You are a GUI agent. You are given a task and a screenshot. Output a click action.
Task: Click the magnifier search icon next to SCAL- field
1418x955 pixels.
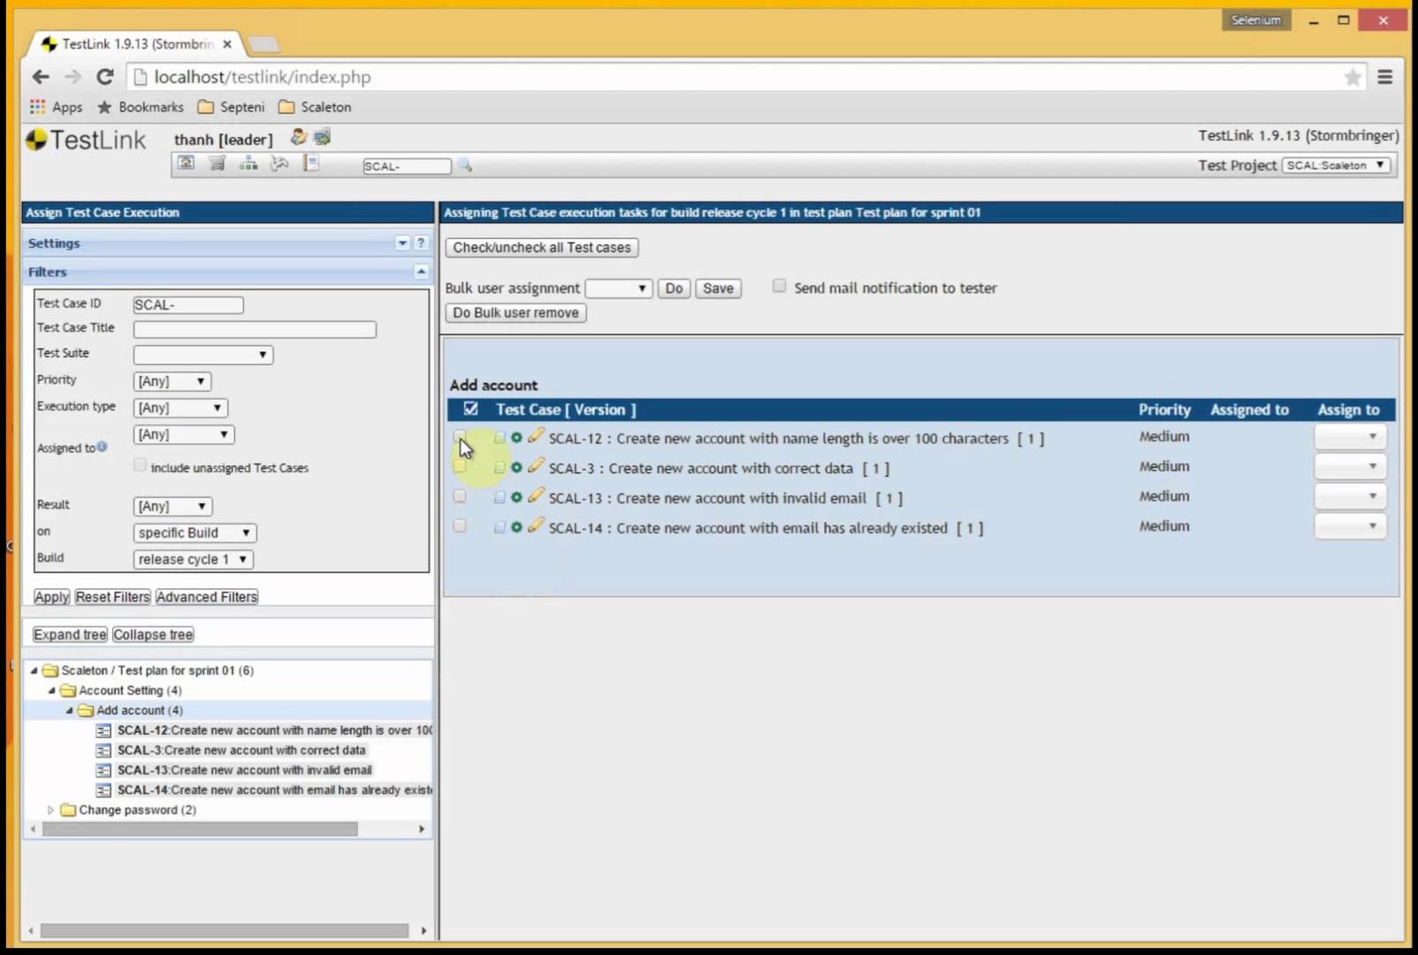tap(465, 165)
